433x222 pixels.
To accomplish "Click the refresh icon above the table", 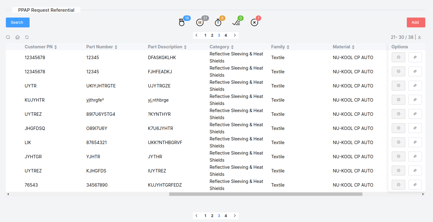I will click(x=27, y=37).
